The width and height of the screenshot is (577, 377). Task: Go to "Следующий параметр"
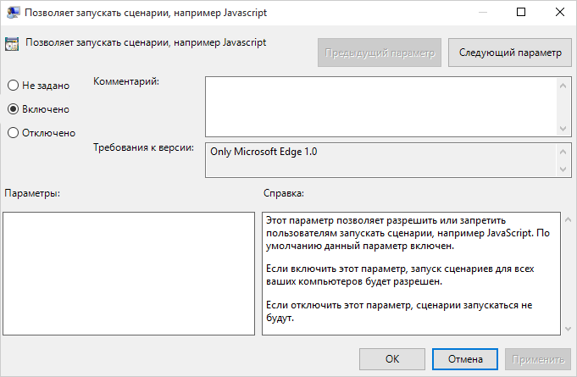[510, 53]
